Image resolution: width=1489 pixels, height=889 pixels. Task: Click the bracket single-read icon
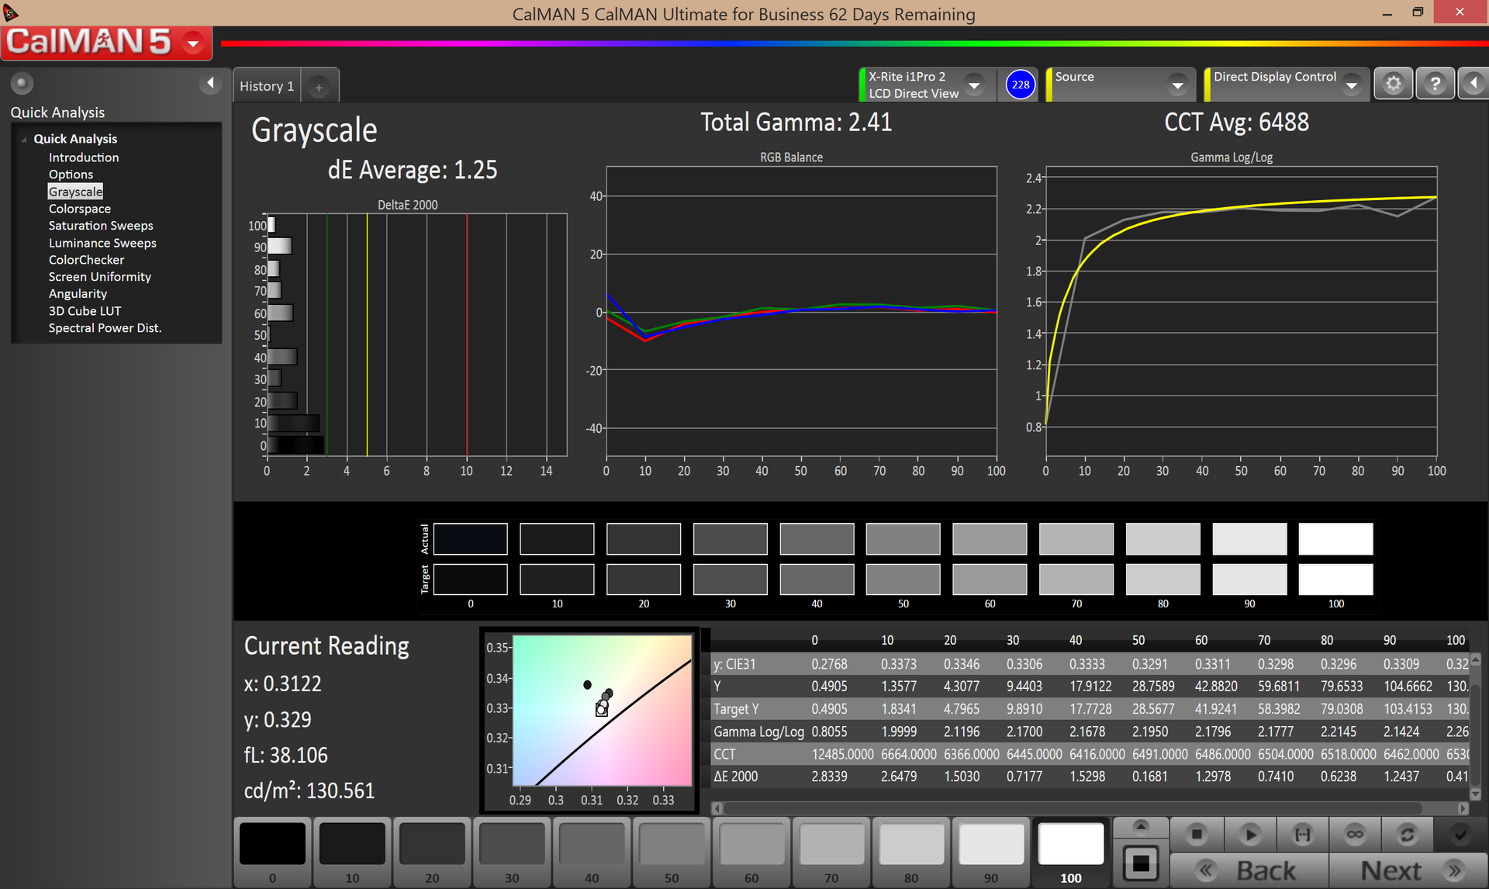click(x=1302, y=835)
